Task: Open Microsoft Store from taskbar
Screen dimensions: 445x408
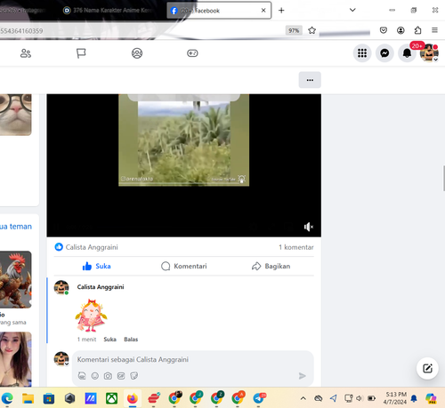Action: coord(49,398)
